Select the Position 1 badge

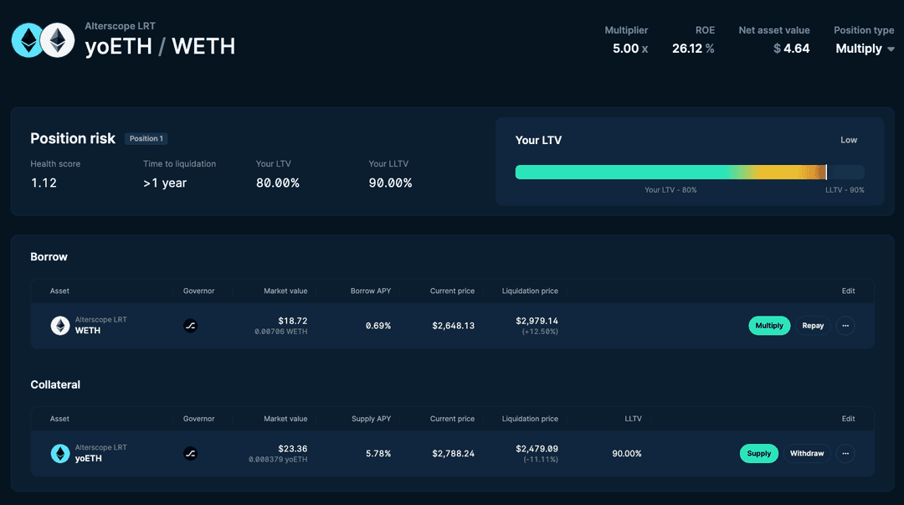(x=146, y=138)
